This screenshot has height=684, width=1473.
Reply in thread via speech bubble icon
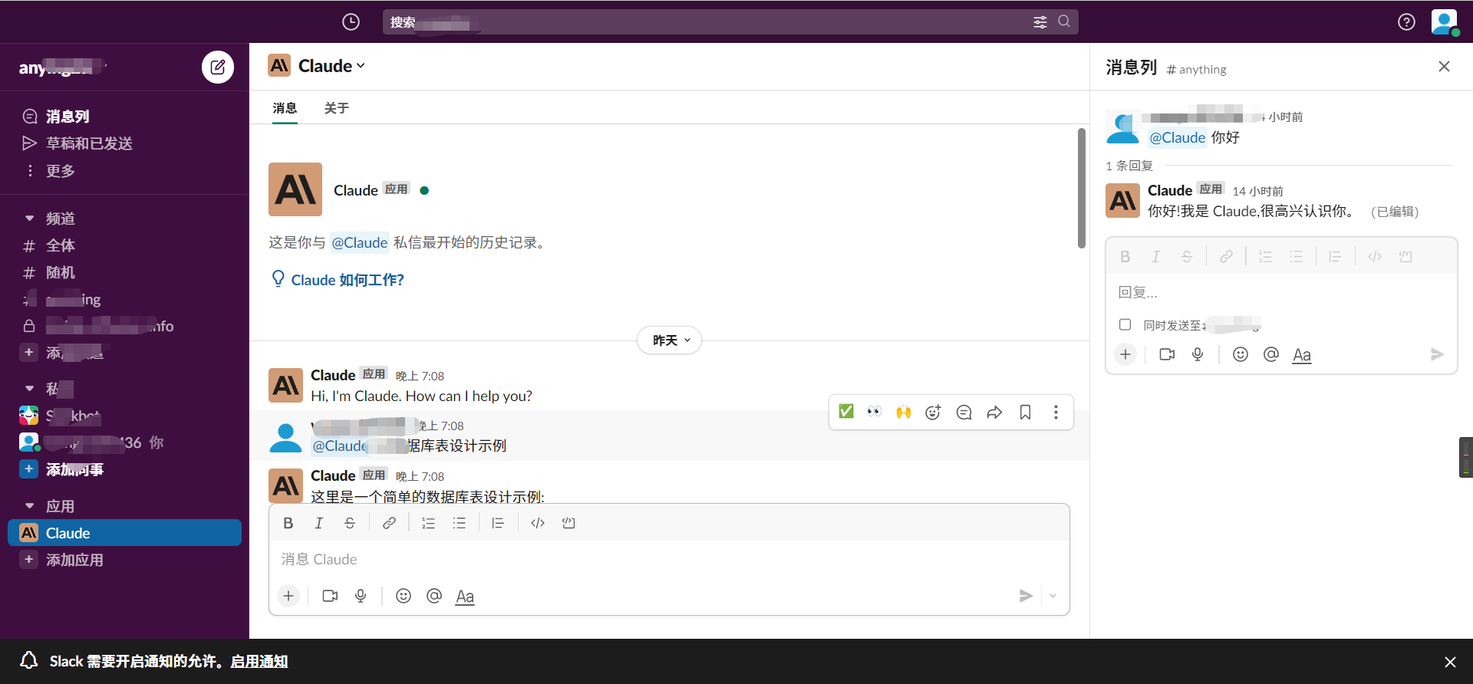(x=964, y=413)
